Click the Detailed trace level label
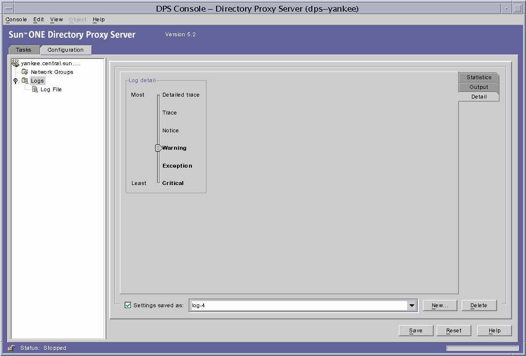Image resolution: width=526 pixels, height=356 pixels. (181, 95)
